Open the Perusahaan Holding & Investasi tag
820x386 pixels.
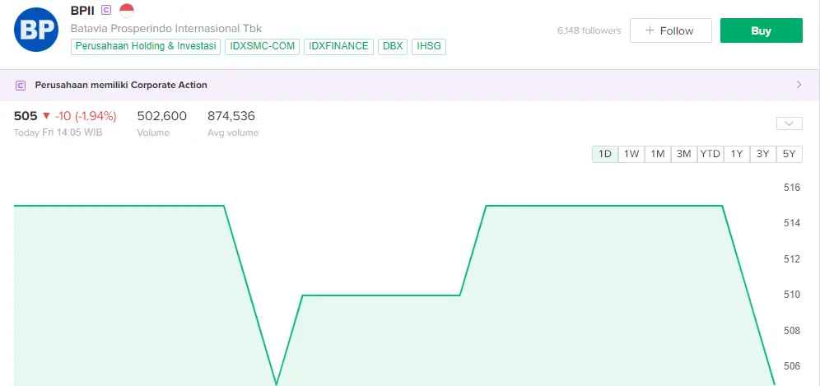click(x=146, y=46)
